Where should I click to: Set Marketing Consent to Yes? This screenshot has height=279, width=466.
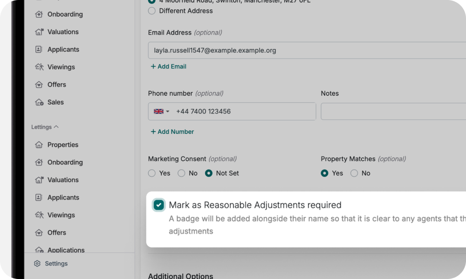pos(152,173)
